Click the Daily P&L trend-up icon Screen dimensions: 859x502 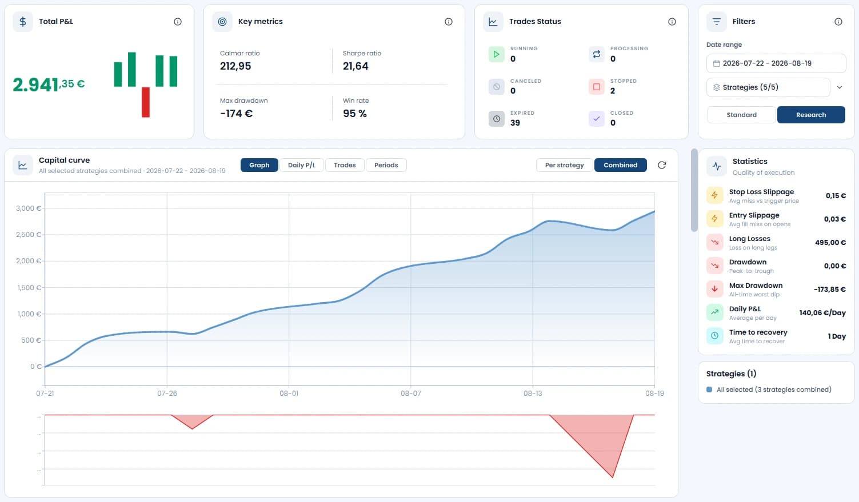click(x=714, y=312)
